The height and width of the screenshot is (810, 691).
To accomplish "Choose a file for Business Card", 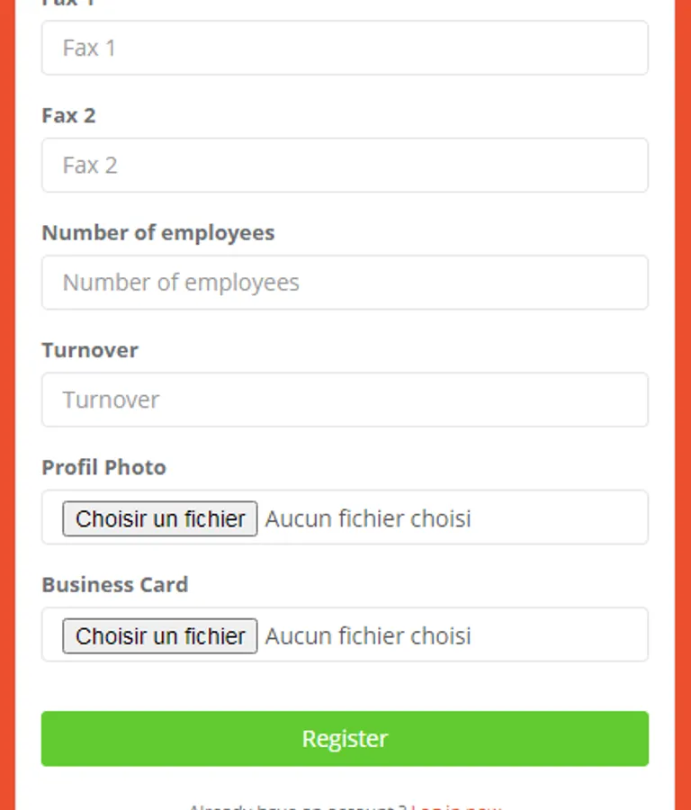I will point(160,636).
